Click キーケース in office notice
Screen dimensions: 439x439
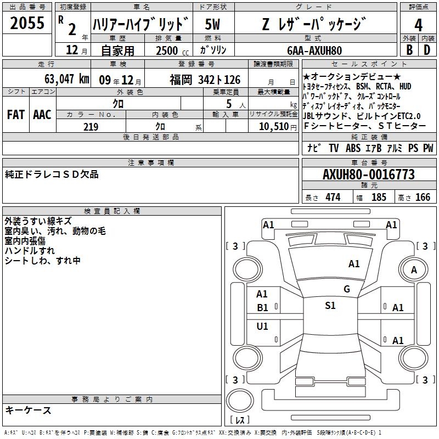28,410
